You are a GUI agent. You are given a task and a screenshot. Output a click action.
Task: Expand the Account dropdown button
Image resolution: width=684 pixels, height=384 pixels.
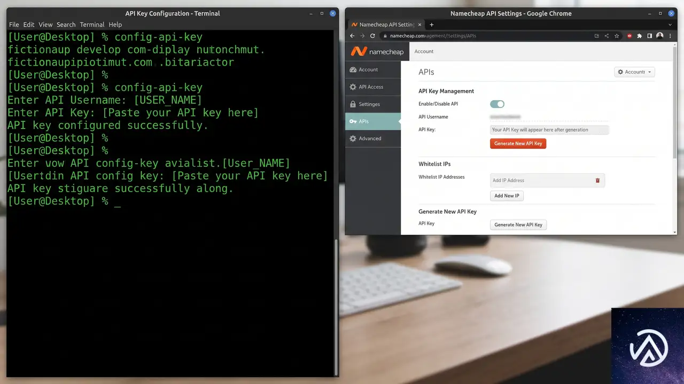(x=634, y=72)
